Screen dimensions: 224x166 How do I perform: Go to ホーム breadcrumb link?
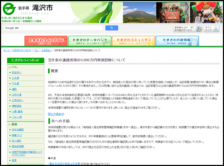(x=6, y=50)
